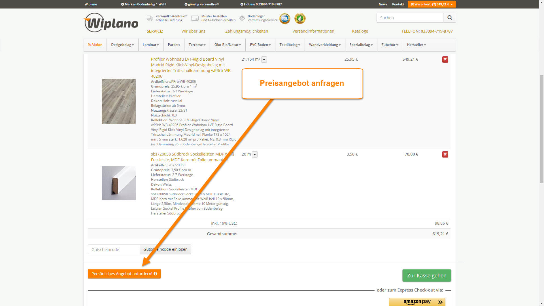Expand the PVC-Boden menu
This screenshot has height=306, width=544.
(260, 45)
